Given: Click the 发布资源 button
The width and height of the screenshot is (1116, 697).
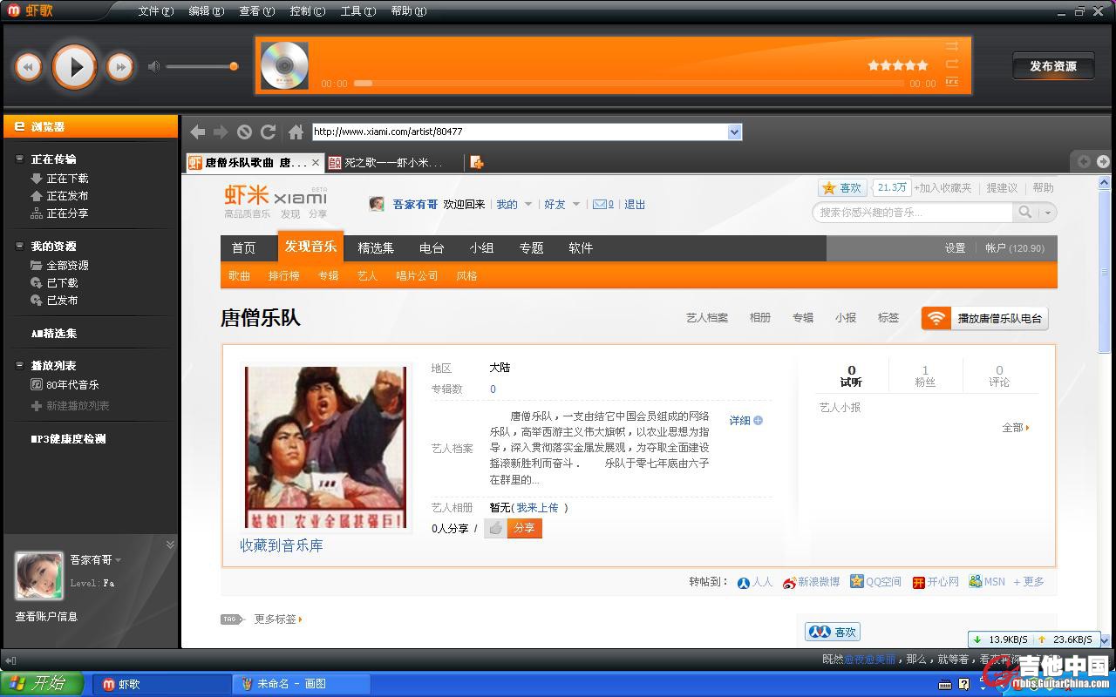Looking at the screenshot, I should coord(1052,66).
